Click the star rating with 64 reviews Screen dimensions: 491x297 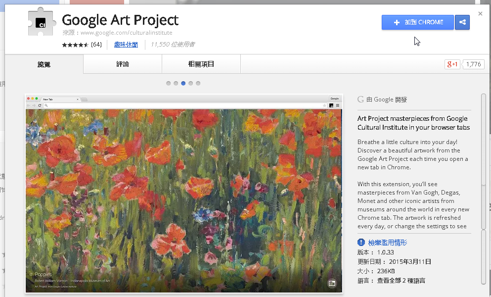click(x=82, y=45)
